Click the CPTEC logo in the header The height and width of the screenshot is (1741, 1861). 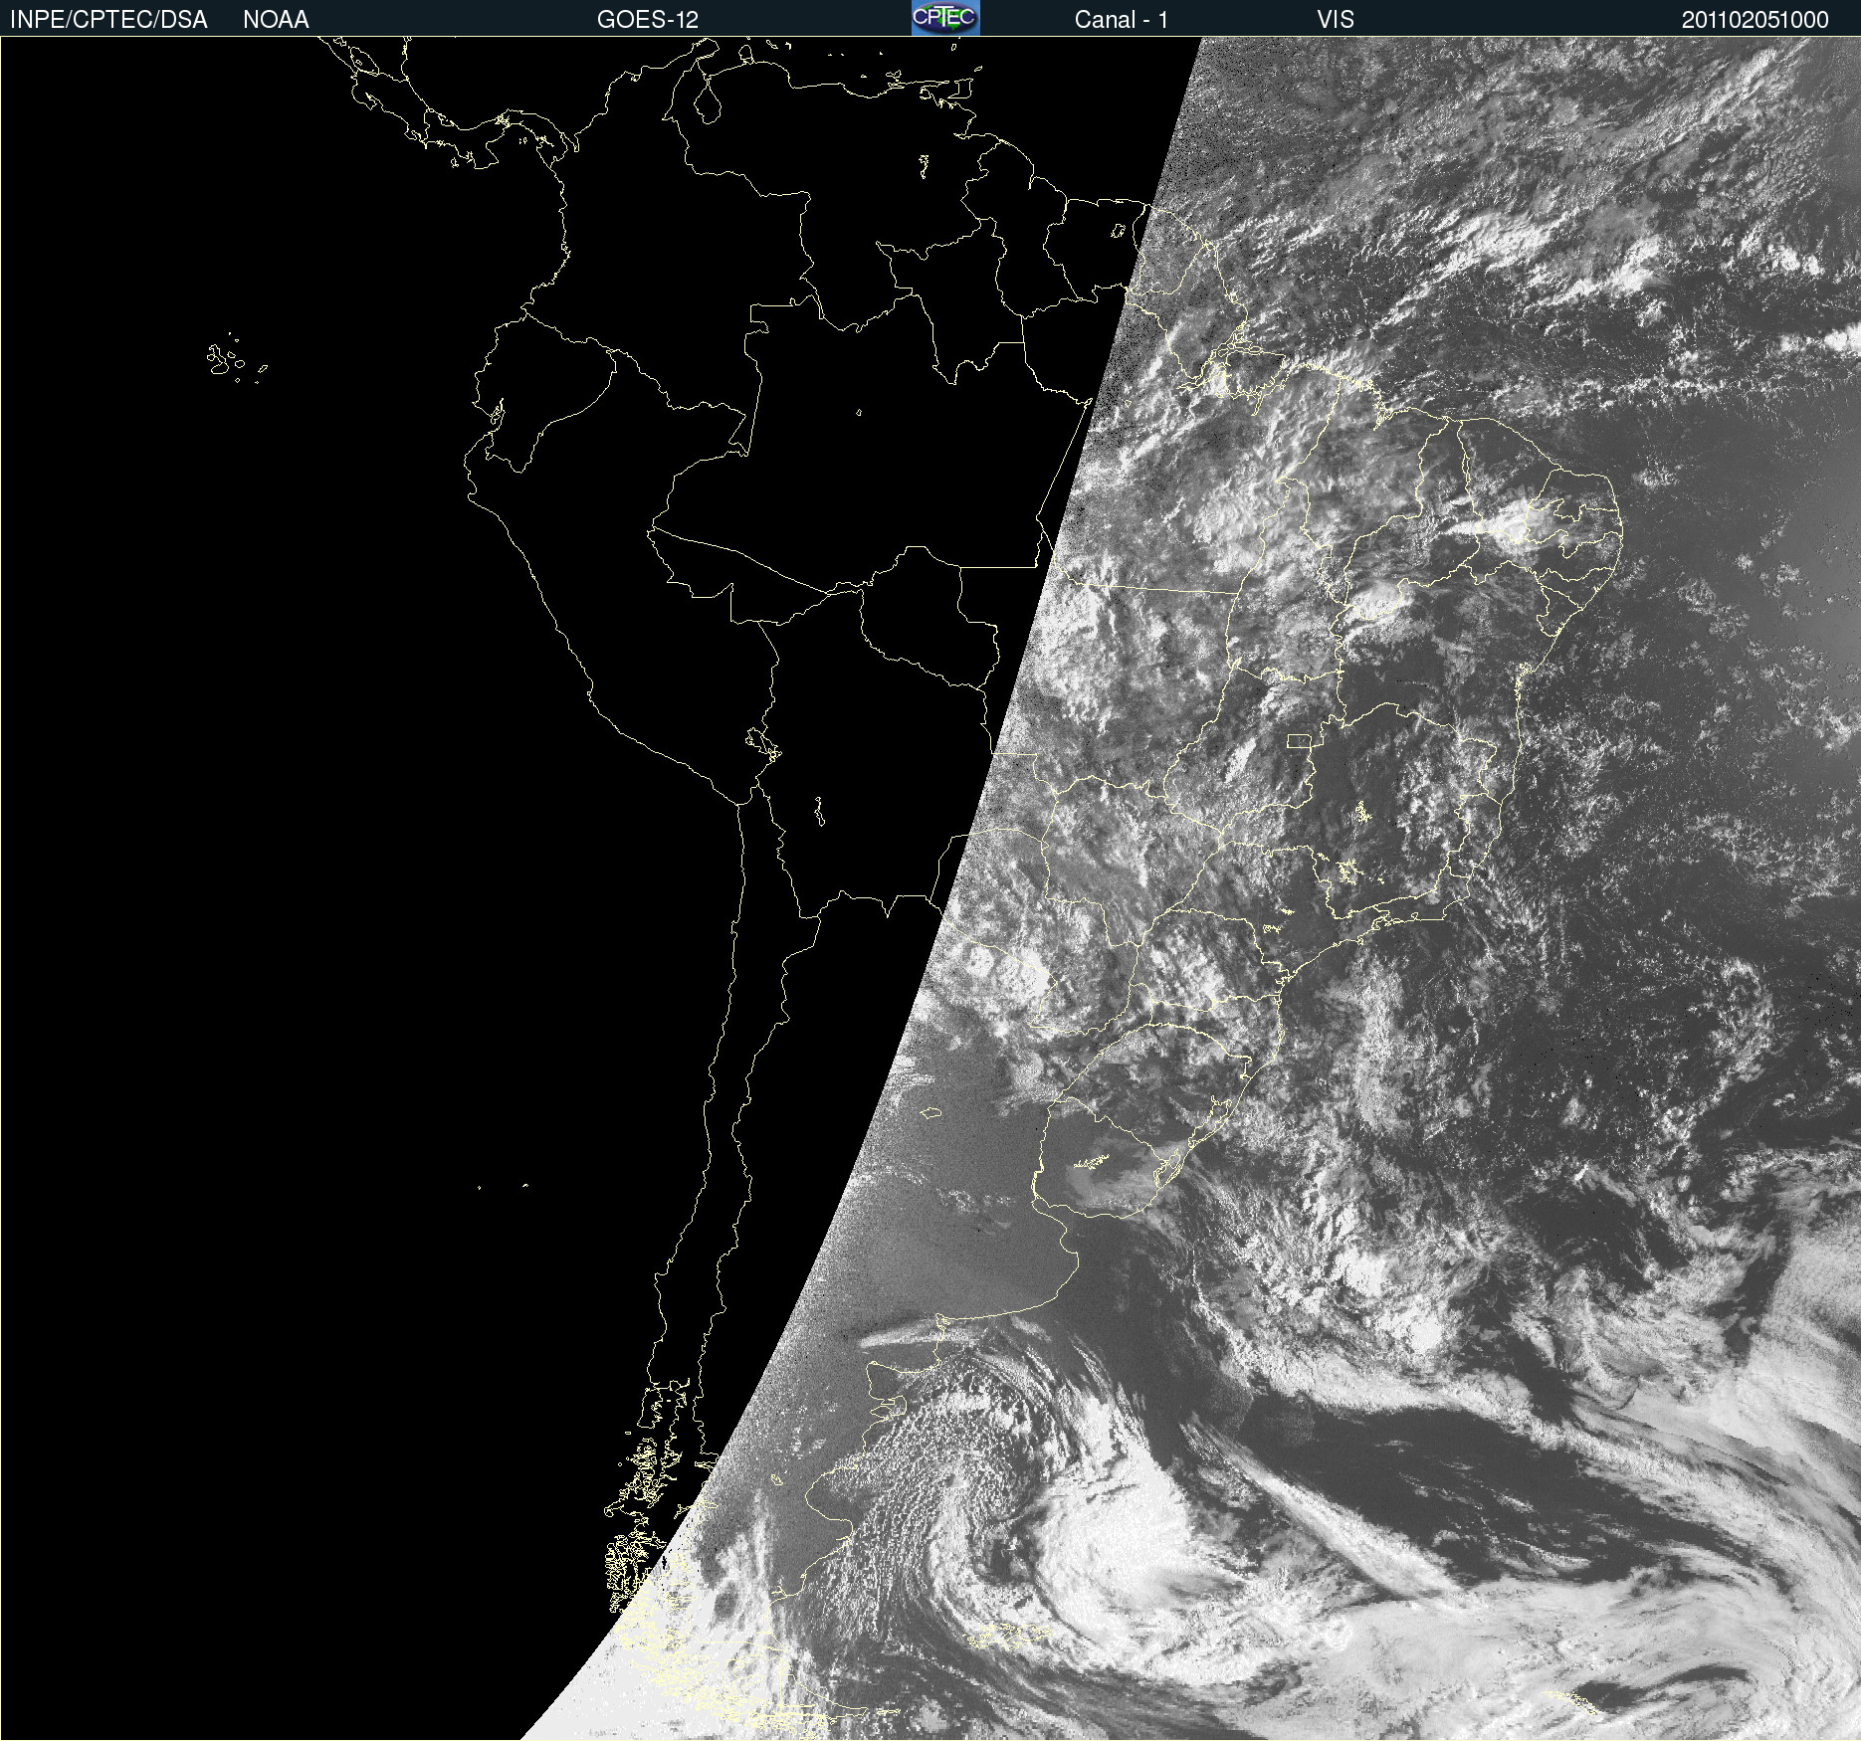(945, 18)
